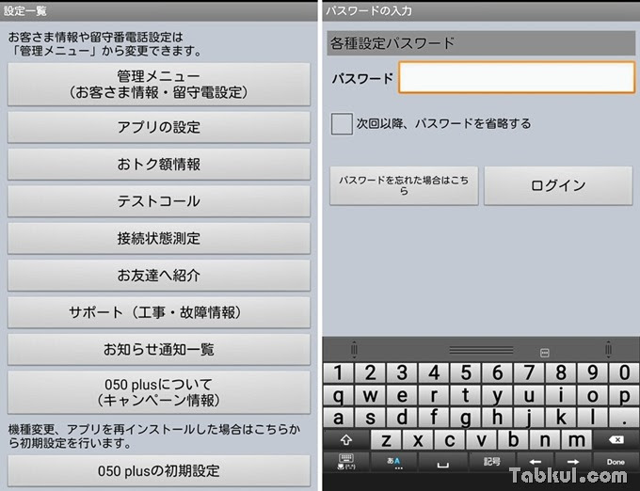Tap the left cursor arrow key
The image size is (640, 491).
click(x=536, y=462)
